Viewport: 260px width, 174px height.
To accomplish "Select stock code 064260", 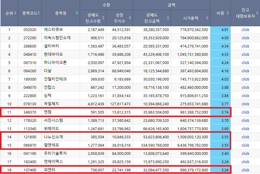I will [30, 71].
